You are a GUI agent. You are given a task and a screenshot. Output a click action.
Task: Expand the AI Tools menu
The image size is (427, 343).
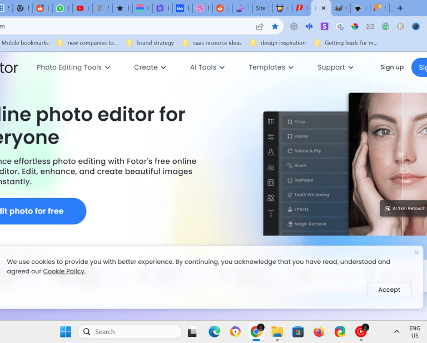(x=207, y=67)
